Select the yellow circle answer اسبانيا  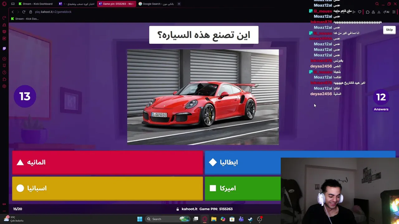pos(108,188)
